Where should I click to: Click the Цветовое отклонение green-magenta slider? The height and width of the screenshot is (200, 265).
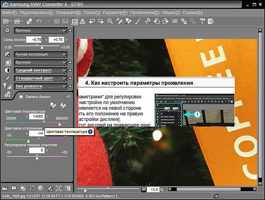[37, 140]
